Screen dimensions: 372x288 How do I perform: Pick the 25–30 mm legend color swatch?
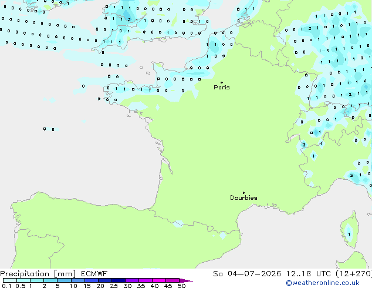pos(119,280)
